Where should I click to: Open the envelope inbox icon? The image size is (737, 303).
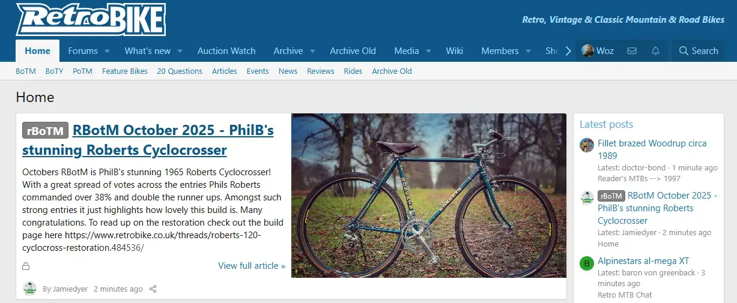632,51
